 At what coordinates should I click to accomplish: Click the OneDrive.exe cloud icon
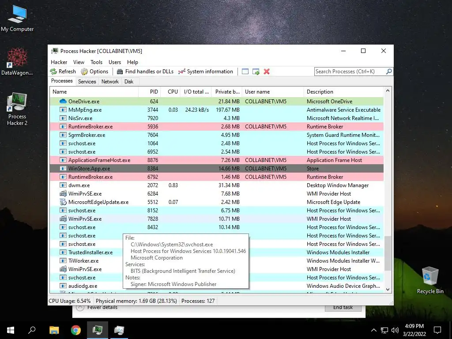tap(63, 102)
